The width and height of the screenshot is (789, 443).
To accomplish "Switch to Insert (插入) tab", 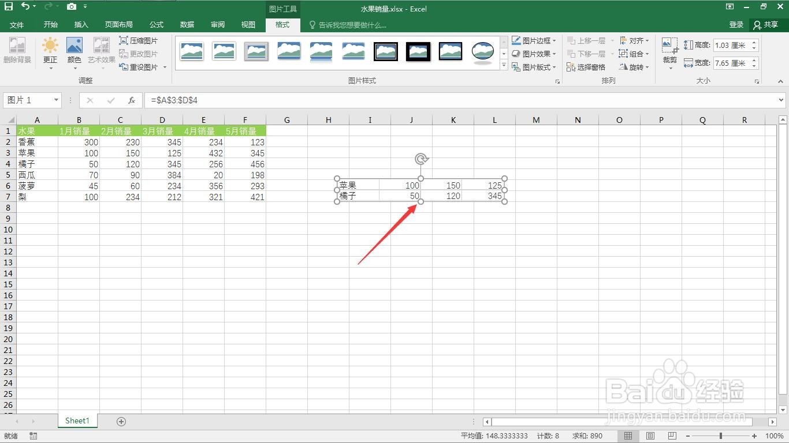I will pos(81,25).
